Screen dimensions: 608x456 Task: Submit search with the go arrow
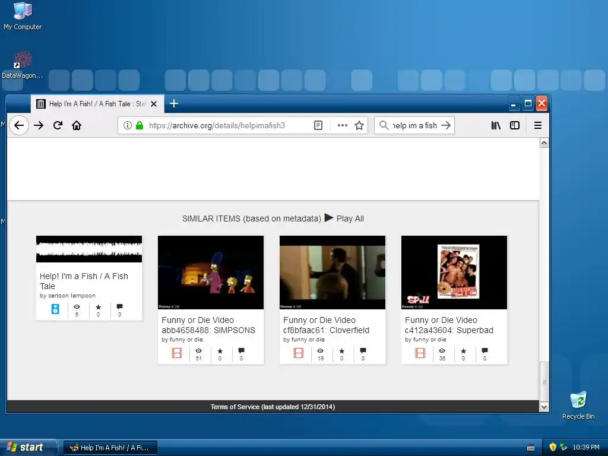(x=446, y=125)
